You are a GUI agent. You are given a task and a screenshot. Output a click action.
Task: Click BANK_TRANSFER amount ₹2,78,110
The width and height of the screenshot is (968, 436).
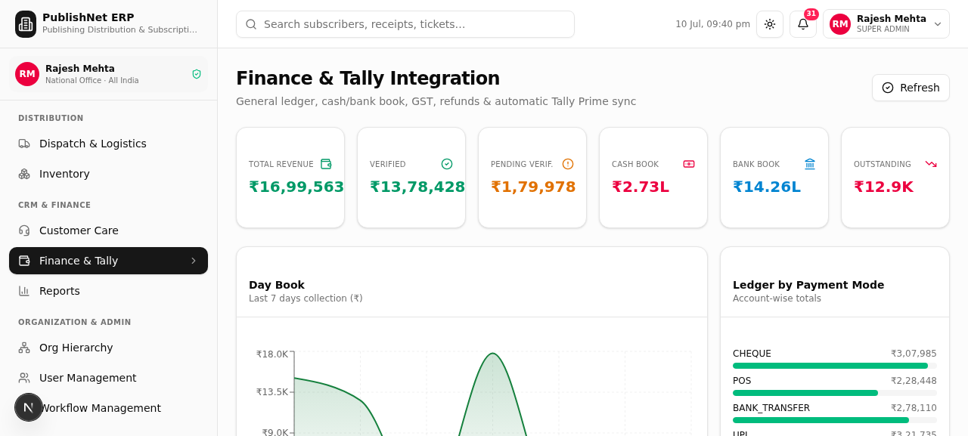914,408
